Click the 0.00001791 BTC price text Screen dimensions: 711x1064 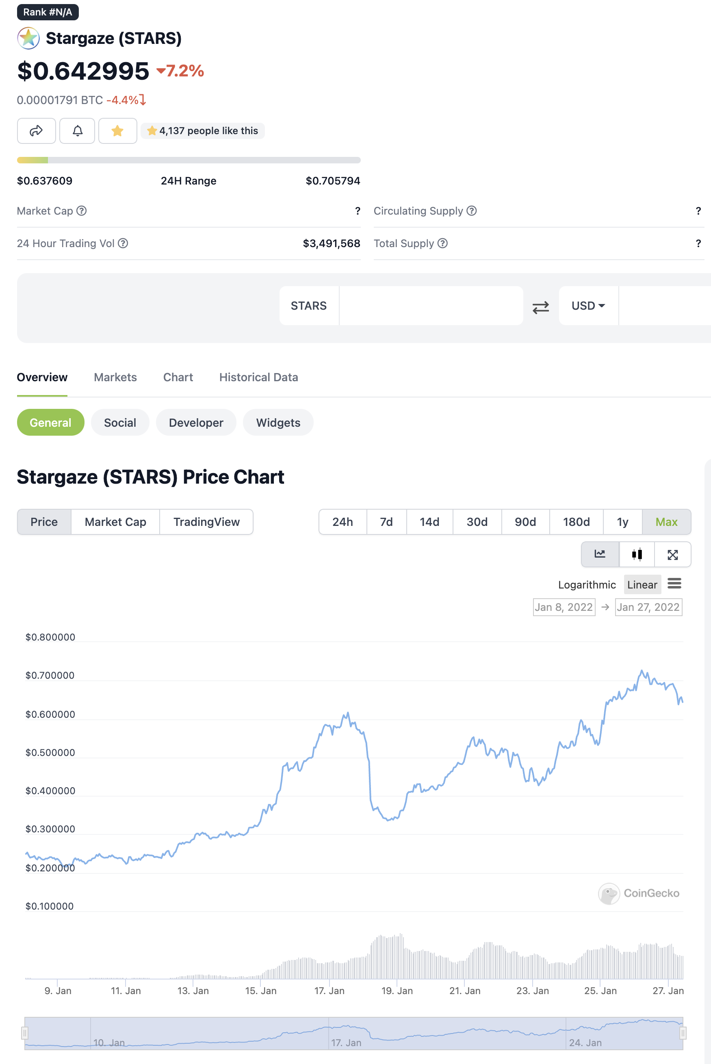60,100
